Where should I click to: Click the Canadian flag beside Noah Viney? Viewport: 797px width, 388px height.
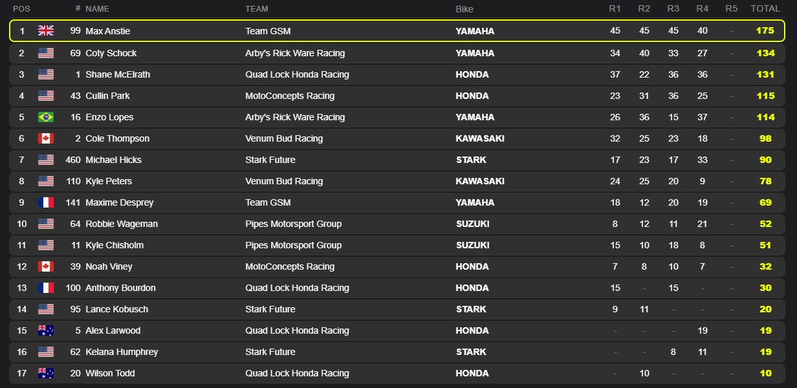click(46, 266)
